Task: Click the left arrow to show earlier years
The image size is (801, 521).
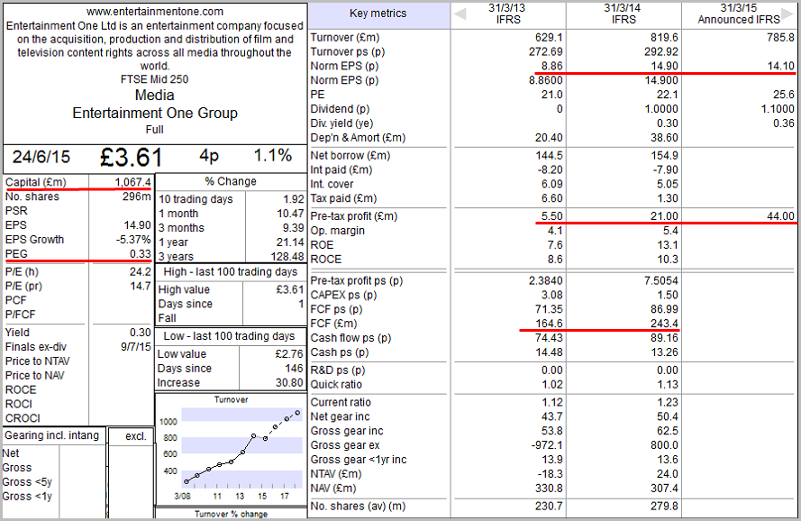Action: click(460, 14)
